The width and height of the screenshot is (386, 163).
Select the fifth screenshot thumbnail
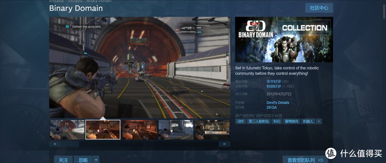click(212, 130)
